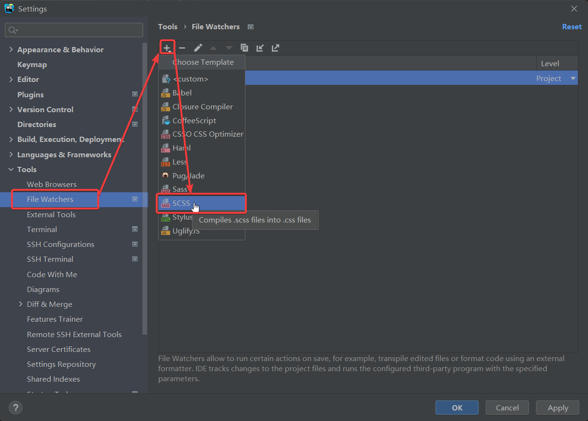Click the help question mark icon
The width and height of the screenshot is (588, 421).
[x=15, y=408]
